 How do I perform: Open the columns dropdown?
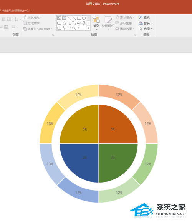(x=15, y=27)
